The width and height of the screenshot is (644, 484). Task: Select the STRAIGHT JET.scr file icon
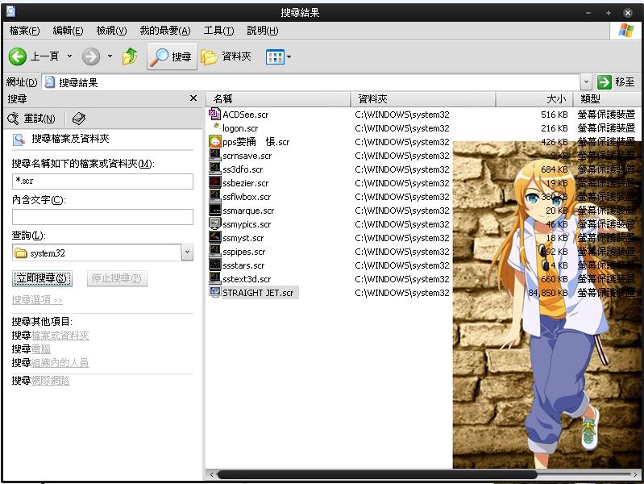pyautogui.click(x=215, y=292)
